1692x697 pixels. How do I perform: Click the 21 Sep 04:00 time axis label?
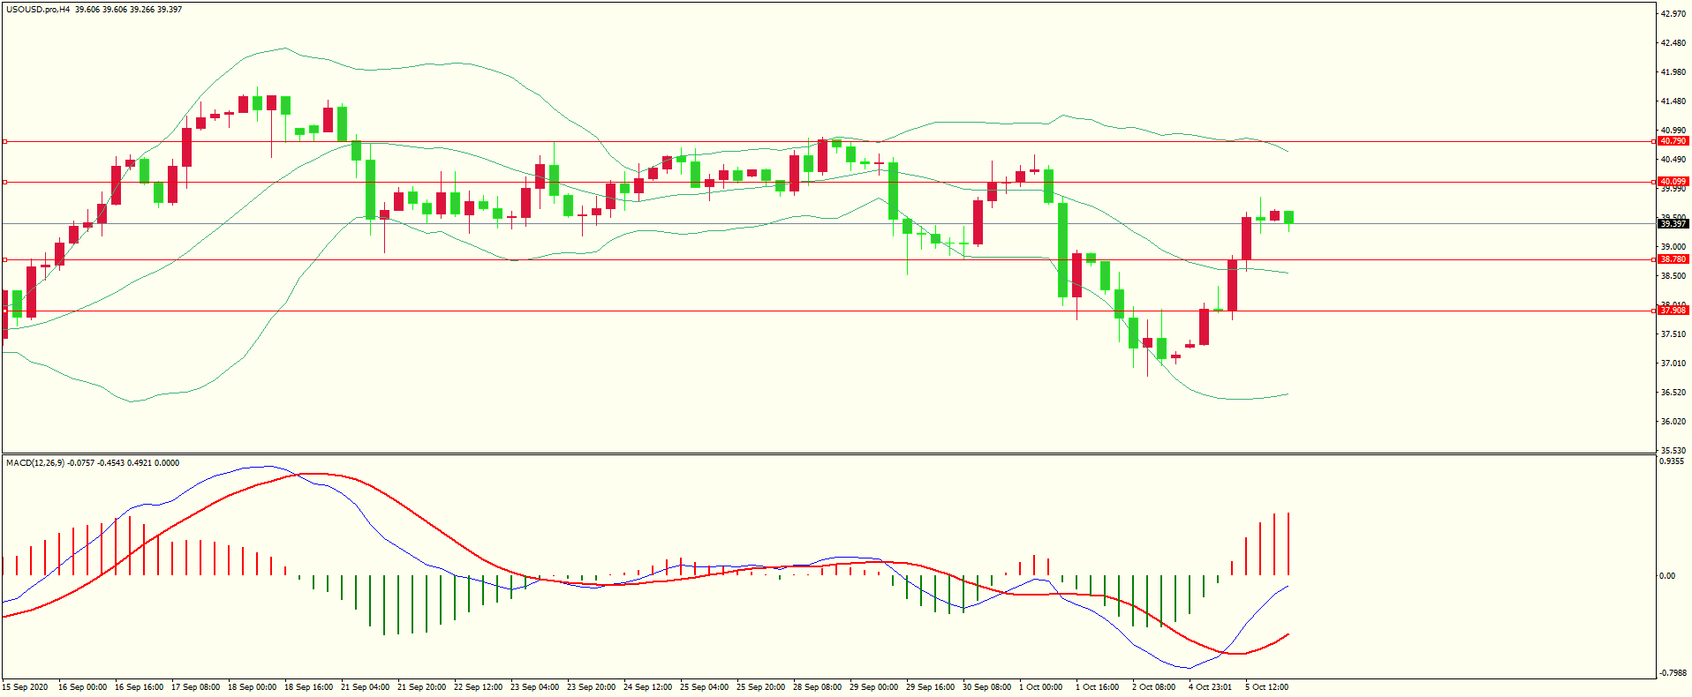click(x=365, y=687)
